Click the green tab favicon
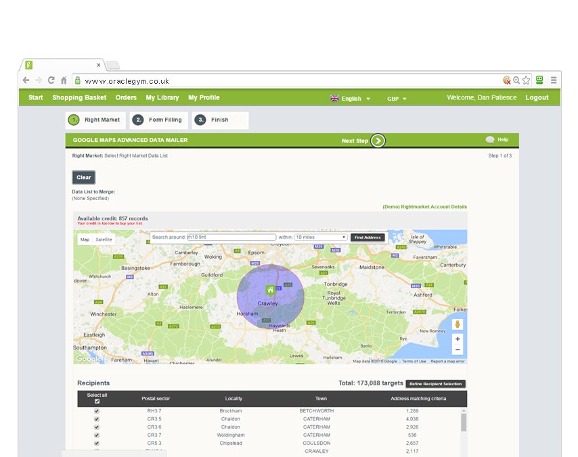 click(28, 65)
